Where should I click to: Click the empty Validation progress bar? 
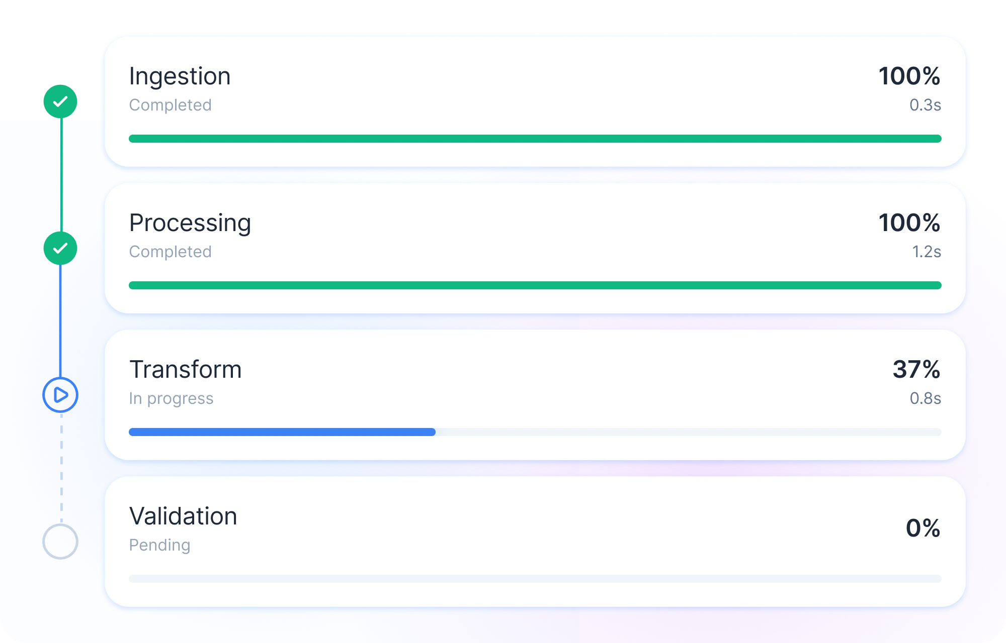pyautogui.click(x=535, y=579)
